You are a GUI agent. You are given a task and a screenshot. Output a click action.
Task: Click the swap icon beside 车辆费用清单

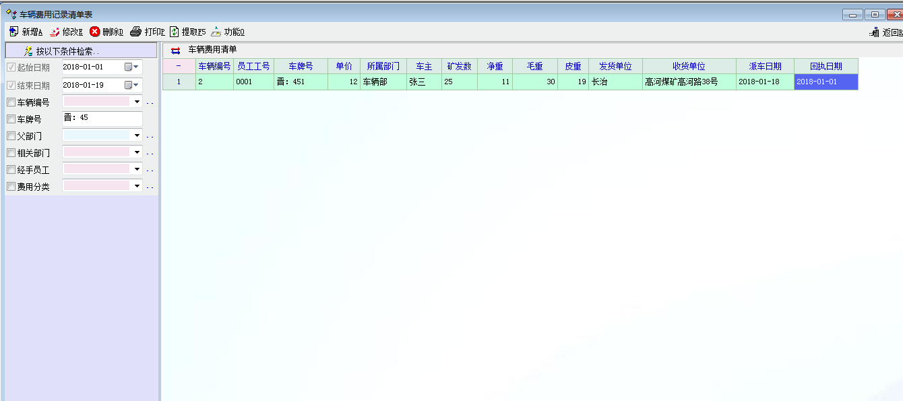coord(176,50)
